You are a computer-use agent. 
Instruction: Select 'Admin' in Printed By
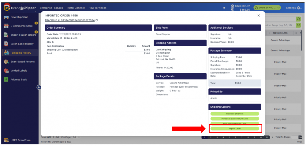[214, 98]
